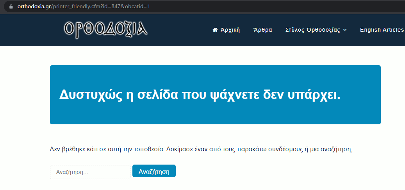Click the obcatid=1 parameter in the URL
This screenshot has width=405, height=190.
click(x=137, y=7)
